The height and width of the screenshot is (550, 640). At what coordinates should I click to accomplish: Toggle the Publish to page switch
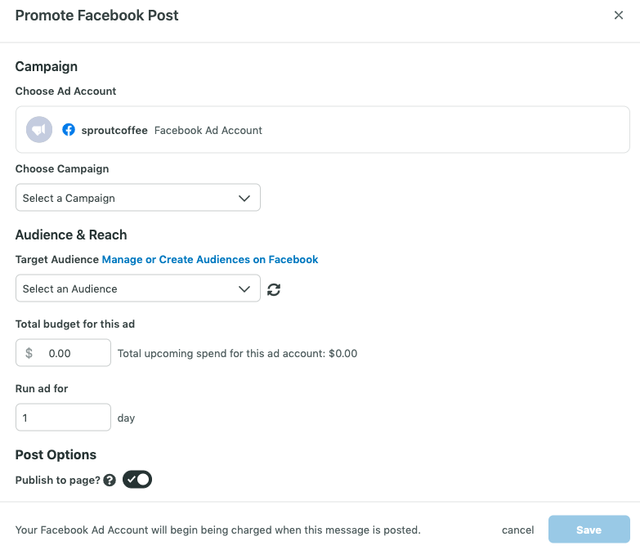tap(137, 480)
